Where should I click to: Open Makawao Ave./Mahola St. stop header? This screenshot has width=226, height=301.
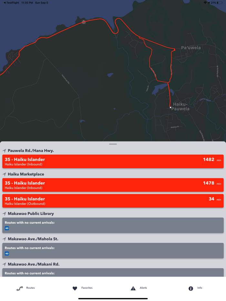33,239
